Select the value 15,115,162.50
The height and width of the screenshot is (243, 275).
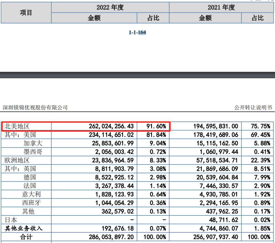coord(217,143)
